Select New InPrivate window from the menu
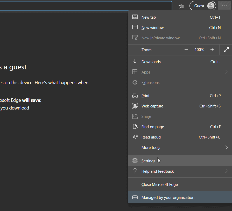The height and width of the screenshot is (211, 232). pos(160,38)
